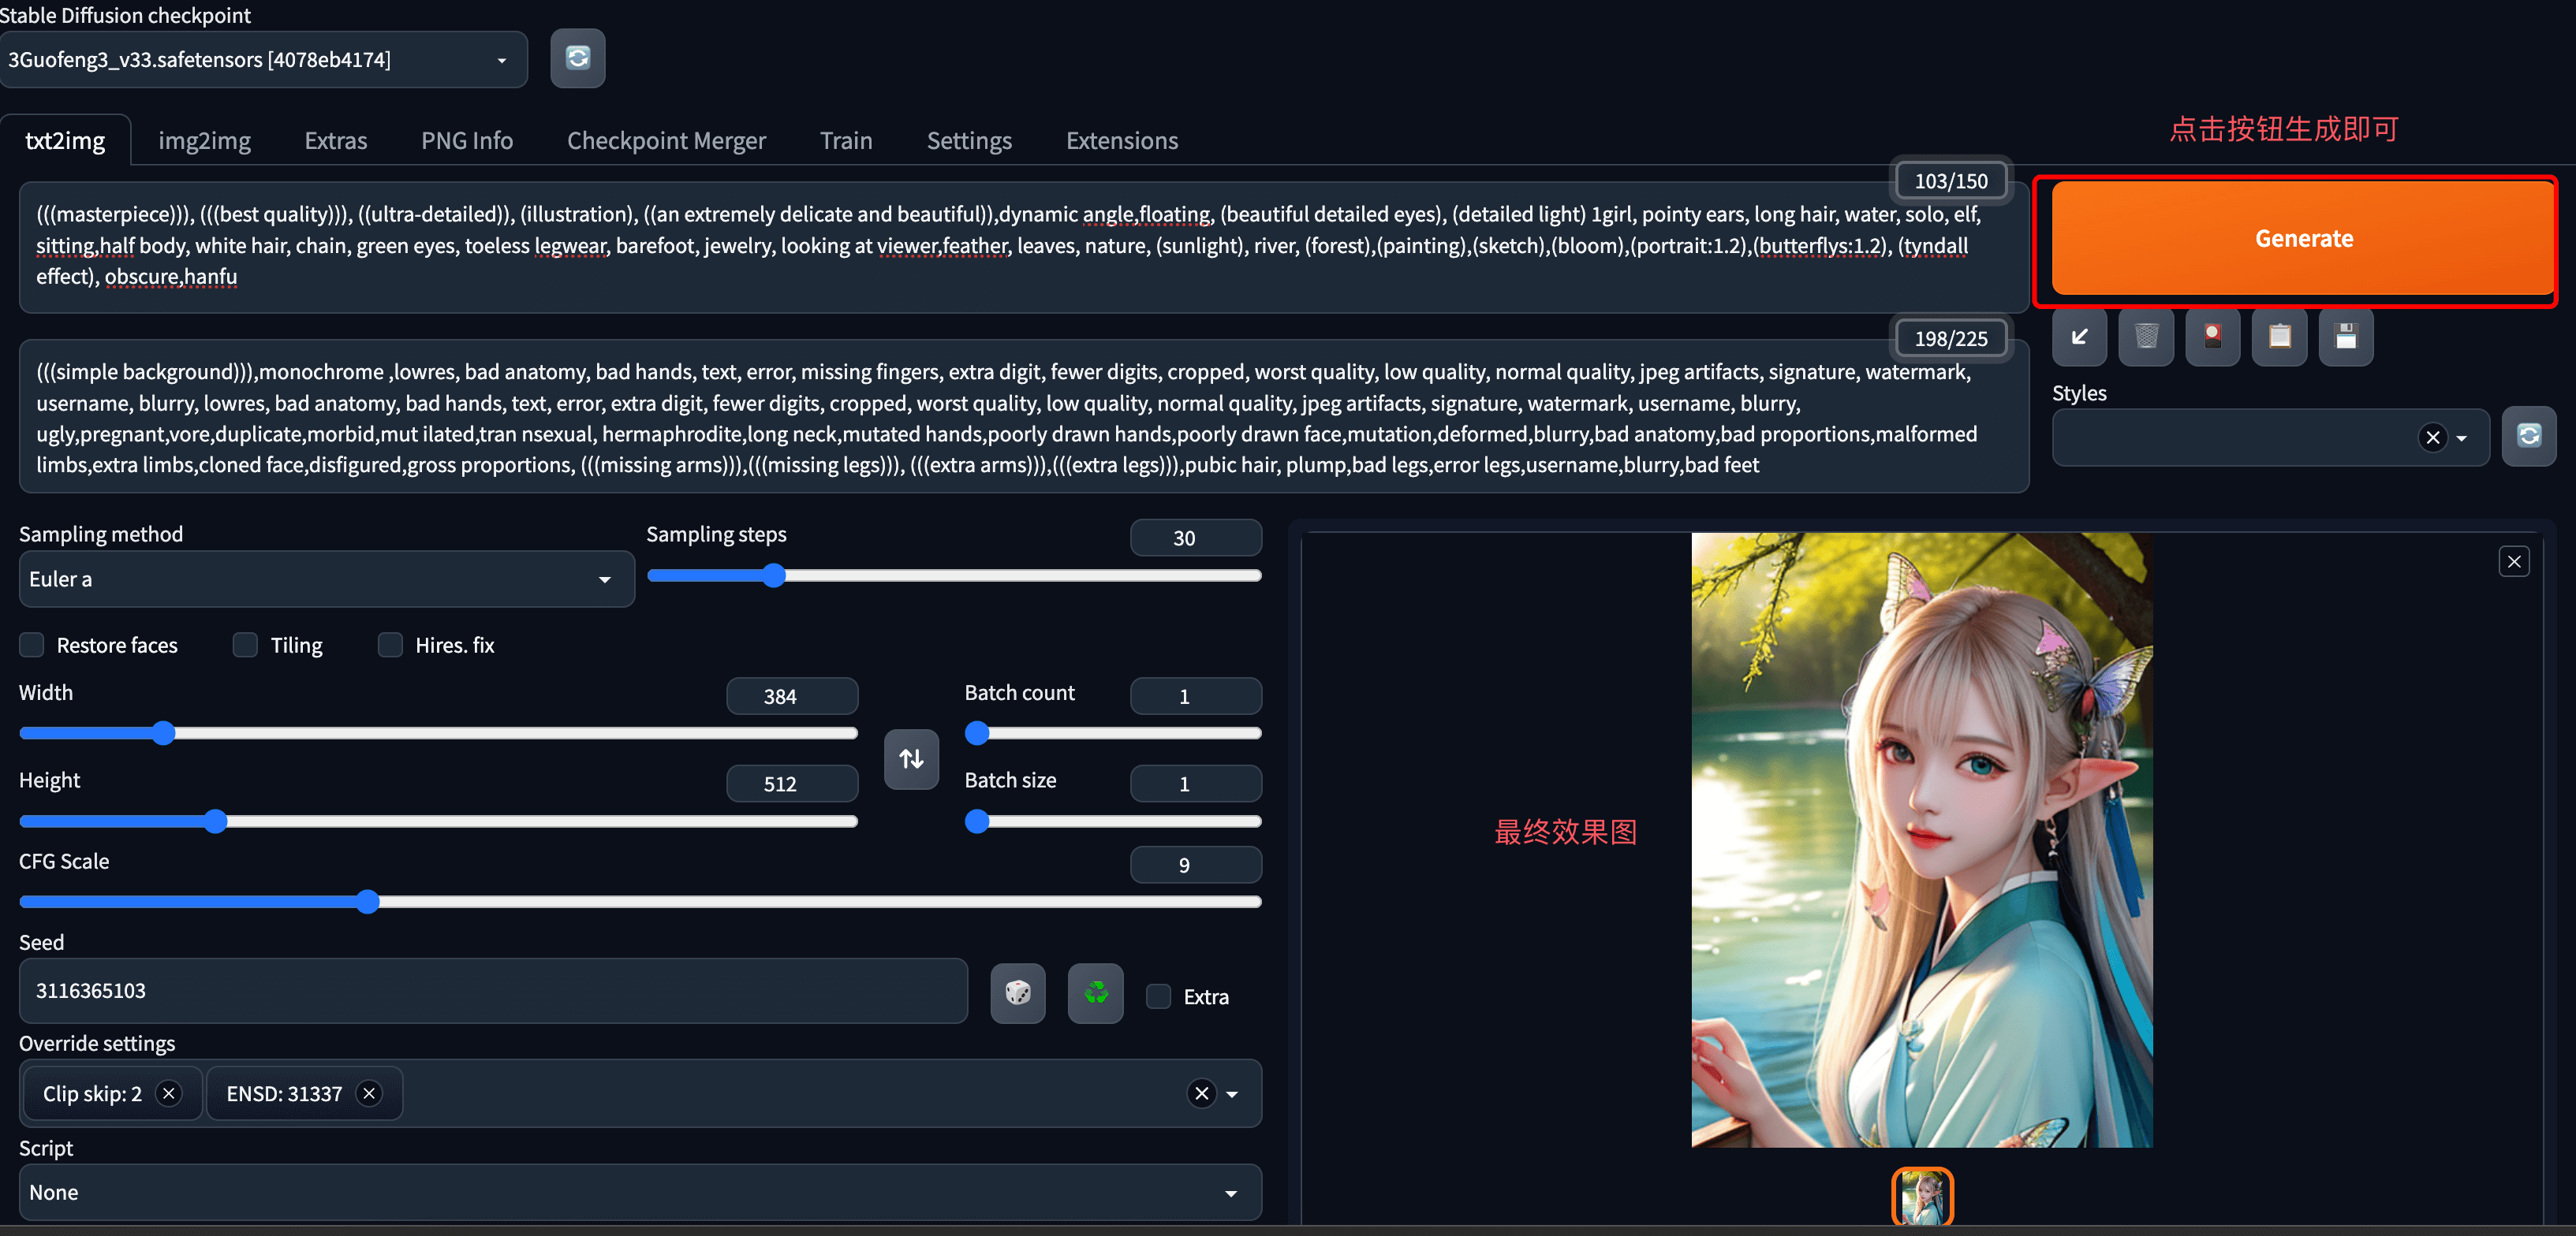Enable the Restore faces checkbox
This screenshot has width=2576, height=1236.
[x=33, y=646]
